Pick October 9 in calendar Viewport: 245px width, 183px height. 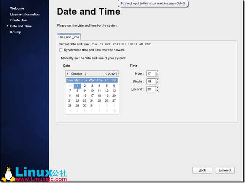click(85, 91)
